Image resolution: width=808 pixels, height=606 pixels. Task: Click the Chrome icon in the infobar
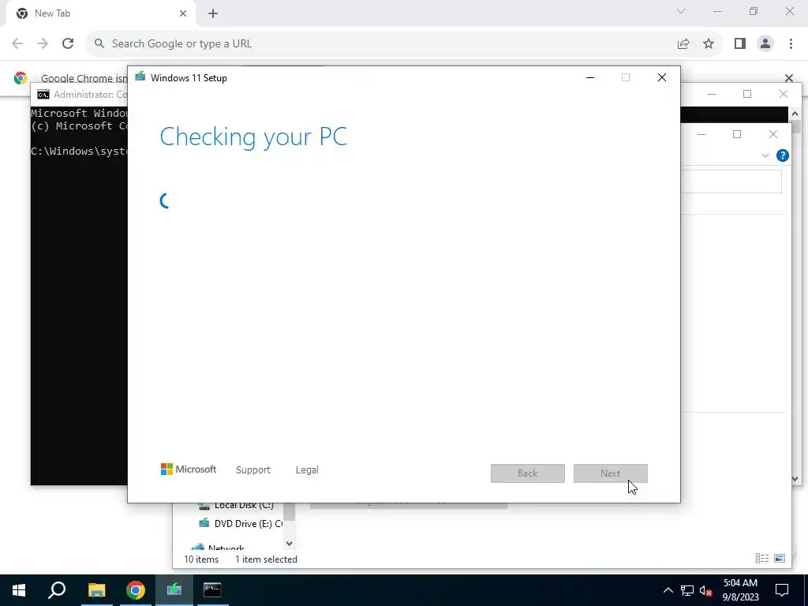21,78
